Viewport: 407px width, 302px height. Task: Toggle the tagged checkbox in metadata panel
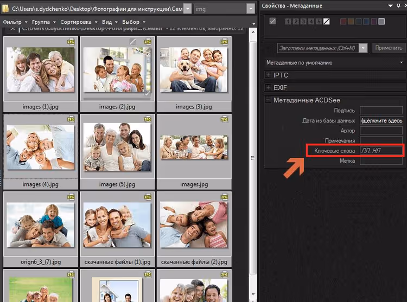click(272, 21)
